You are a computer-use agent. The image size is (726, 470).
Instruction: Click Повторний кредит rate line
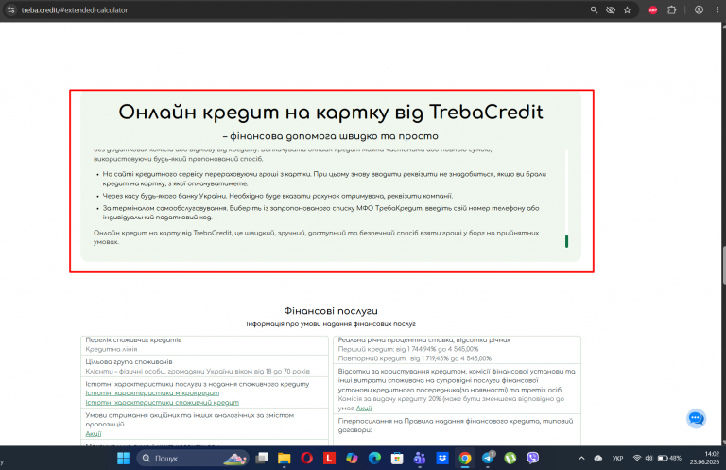[x=415, y=358]
